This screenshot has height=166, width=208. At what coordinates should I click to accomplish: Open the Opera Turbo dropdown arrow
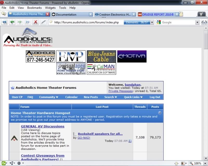23,163
